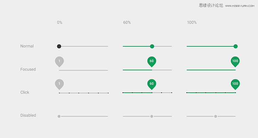Screen dimensions: 258x138
Task: Click the gray track of Normal 0% slider
Action: [85, 46]
